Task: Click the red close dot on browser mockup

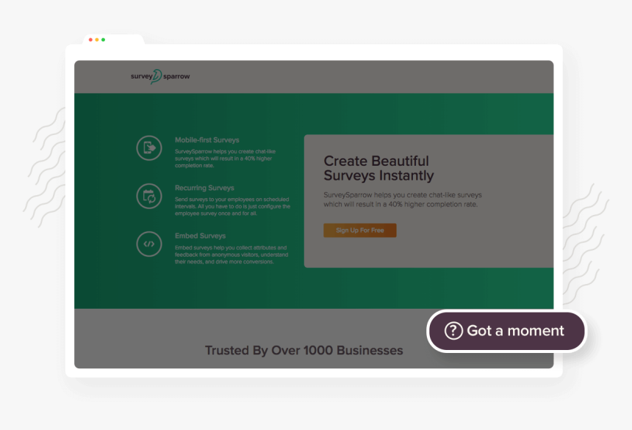Action: 90,40
